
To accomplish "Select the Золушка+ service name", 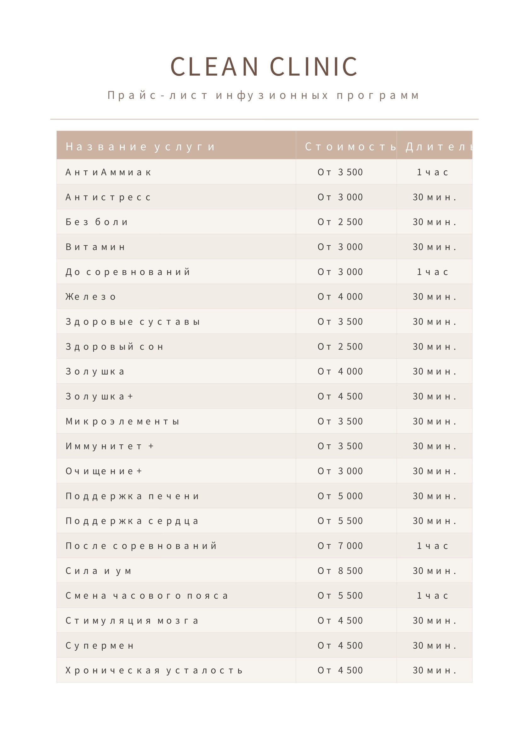I will 99,396.
